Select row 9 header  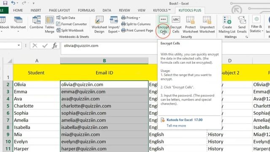coord(8,134)
